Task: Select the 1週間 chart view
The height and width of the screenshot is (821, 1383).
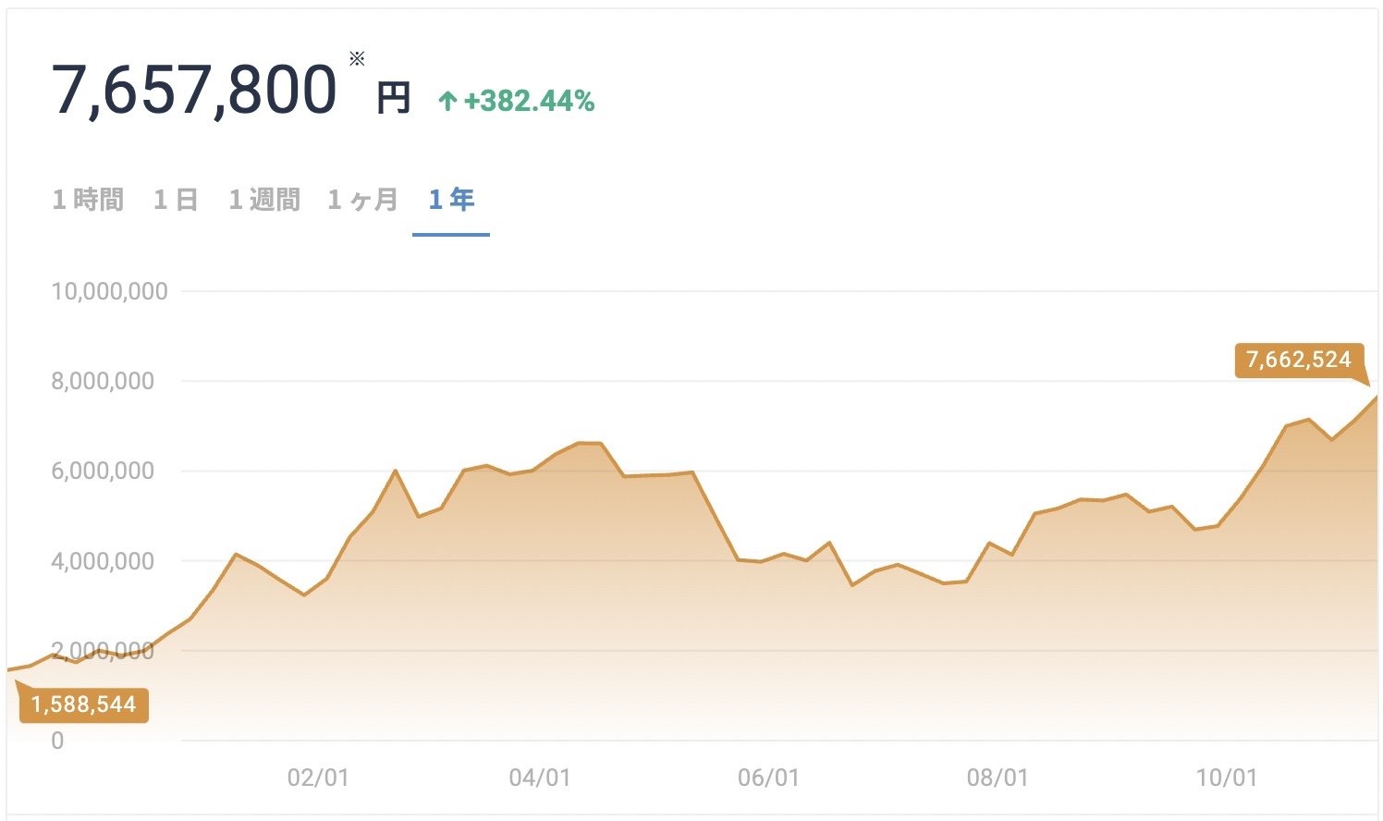Action: pyautogui.click(x=264, y=198)
